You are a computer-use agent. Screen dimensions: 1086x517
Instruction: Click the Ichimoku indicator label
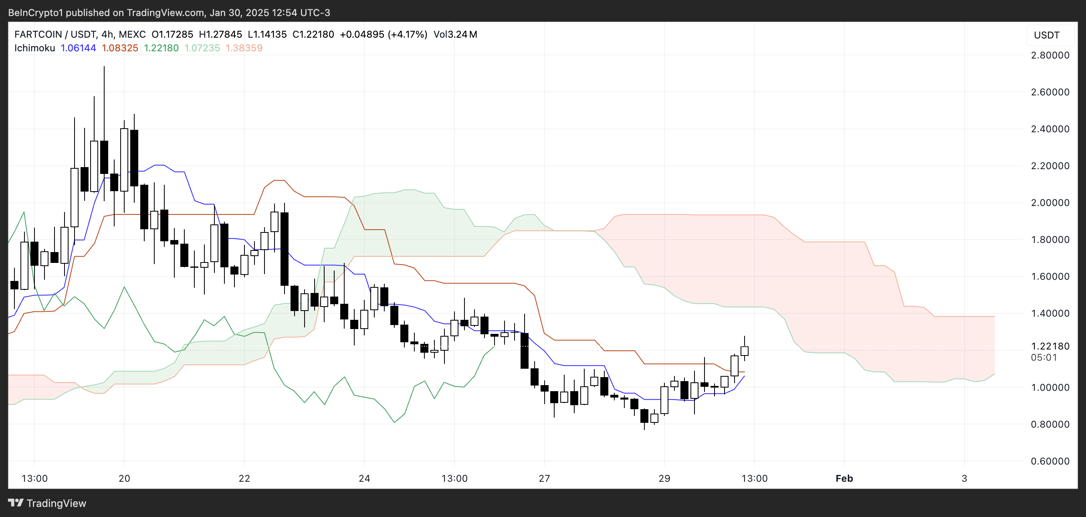point(34,48)
